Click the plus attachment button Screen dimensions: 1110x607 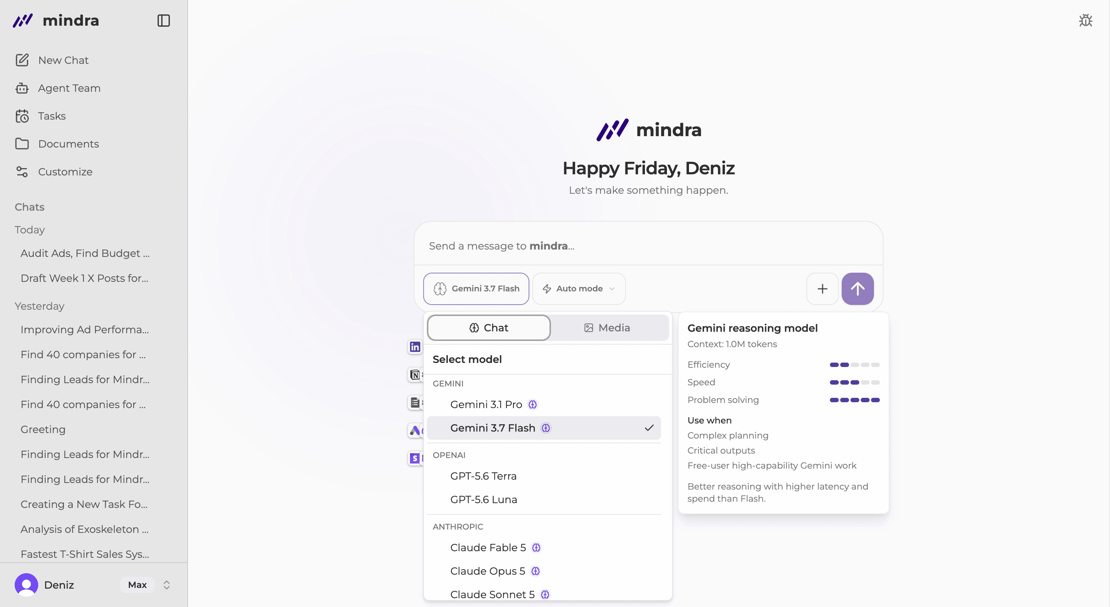(822, 289)
